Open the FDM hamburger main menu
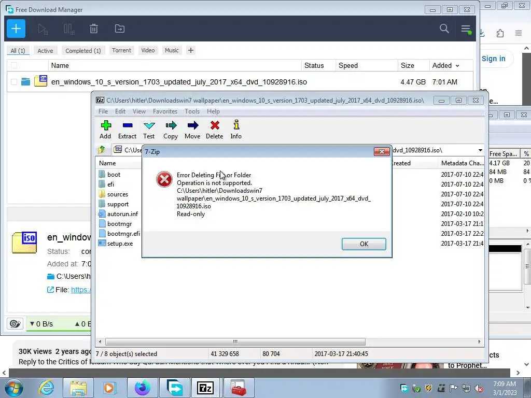The image size is (531, 398). tap(466, 29)
